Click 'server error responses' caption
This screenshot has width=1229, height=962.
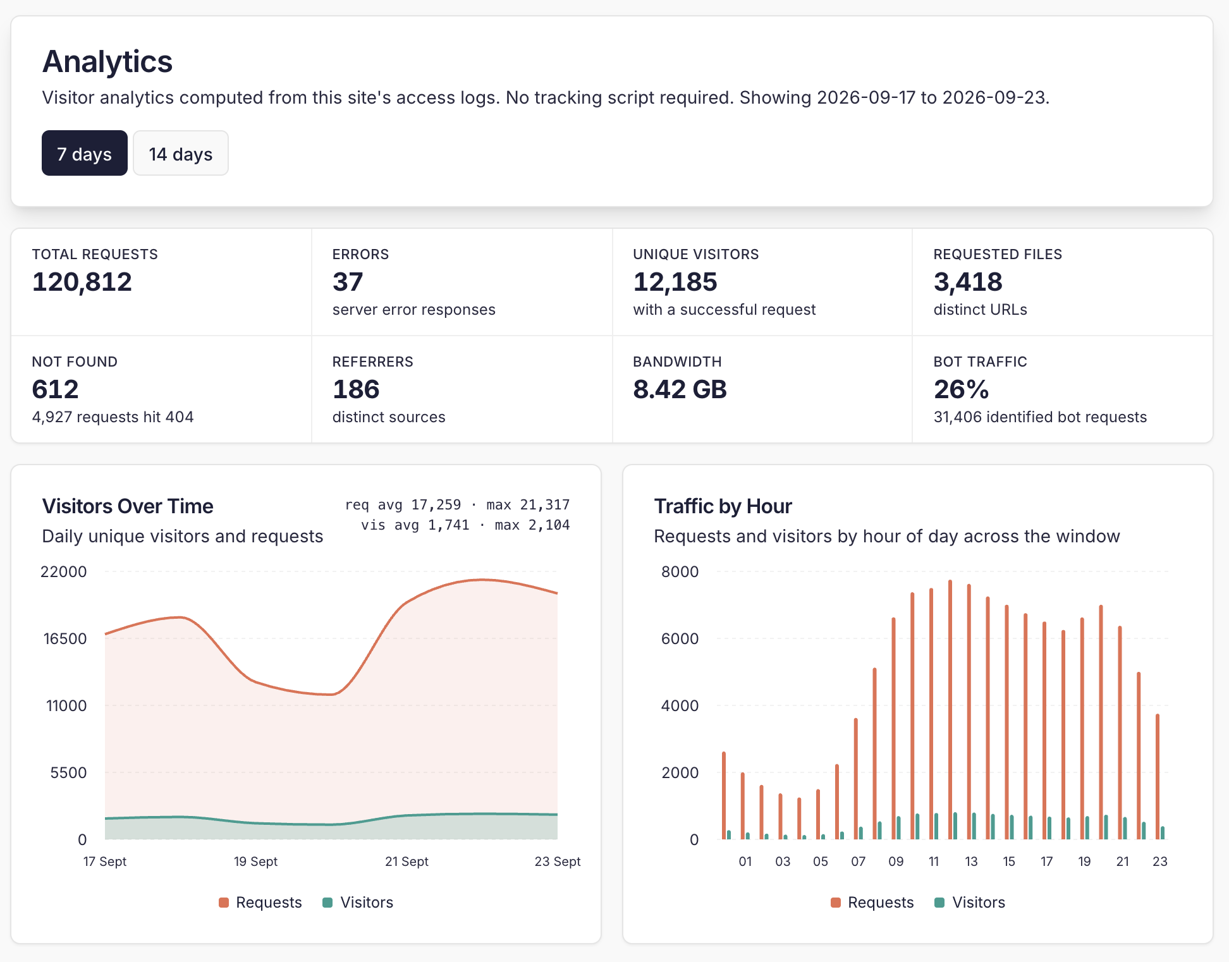(x=414, y=310)
